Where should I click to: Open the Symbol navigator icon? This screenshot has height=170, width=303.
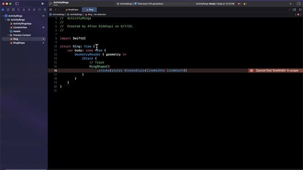coord(13,9)
